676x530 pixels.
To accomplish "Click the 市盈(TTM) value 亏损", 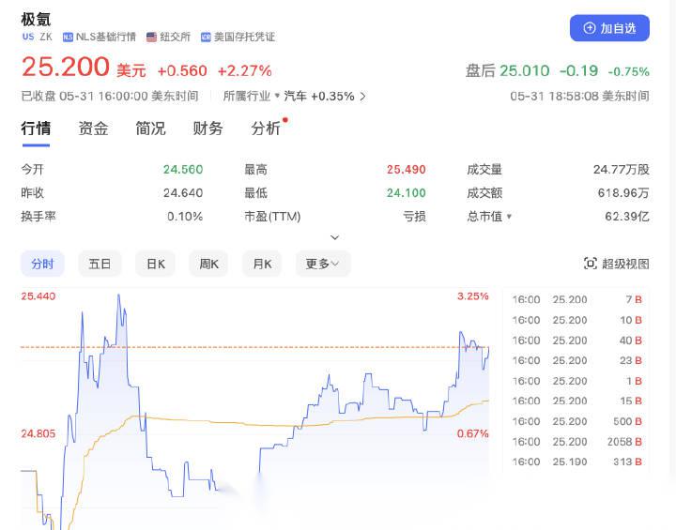I will coord(414,217).
